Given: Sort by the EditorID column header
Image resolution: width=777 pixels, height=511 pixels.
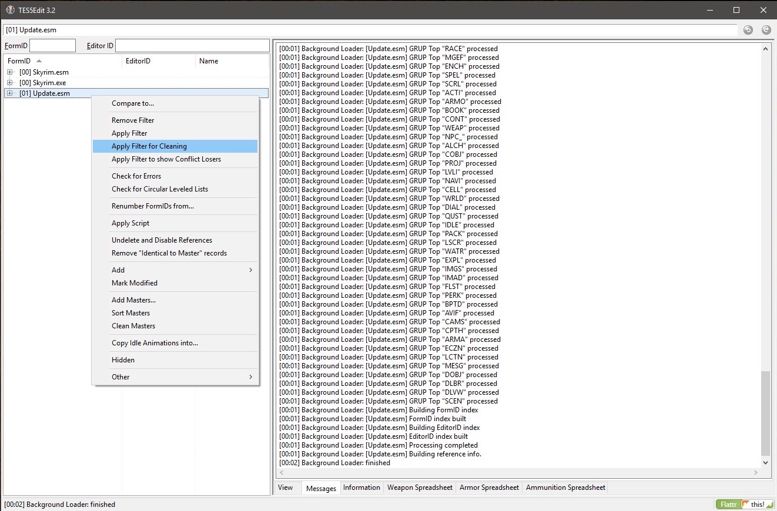Looking at the screenshot, I should click(x=159, y=61).
